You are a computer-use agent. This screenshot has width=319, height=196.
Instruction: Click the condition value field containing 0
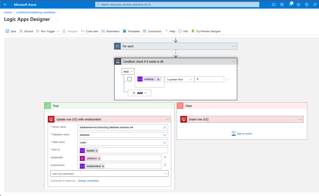[x=209, y=79]
